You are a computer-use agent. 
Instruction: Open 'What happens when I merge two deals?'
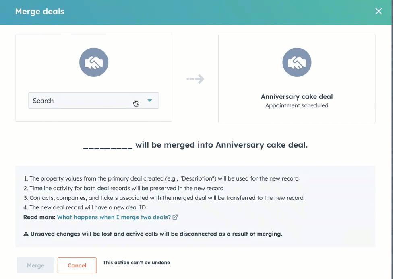tap(114, 217)
